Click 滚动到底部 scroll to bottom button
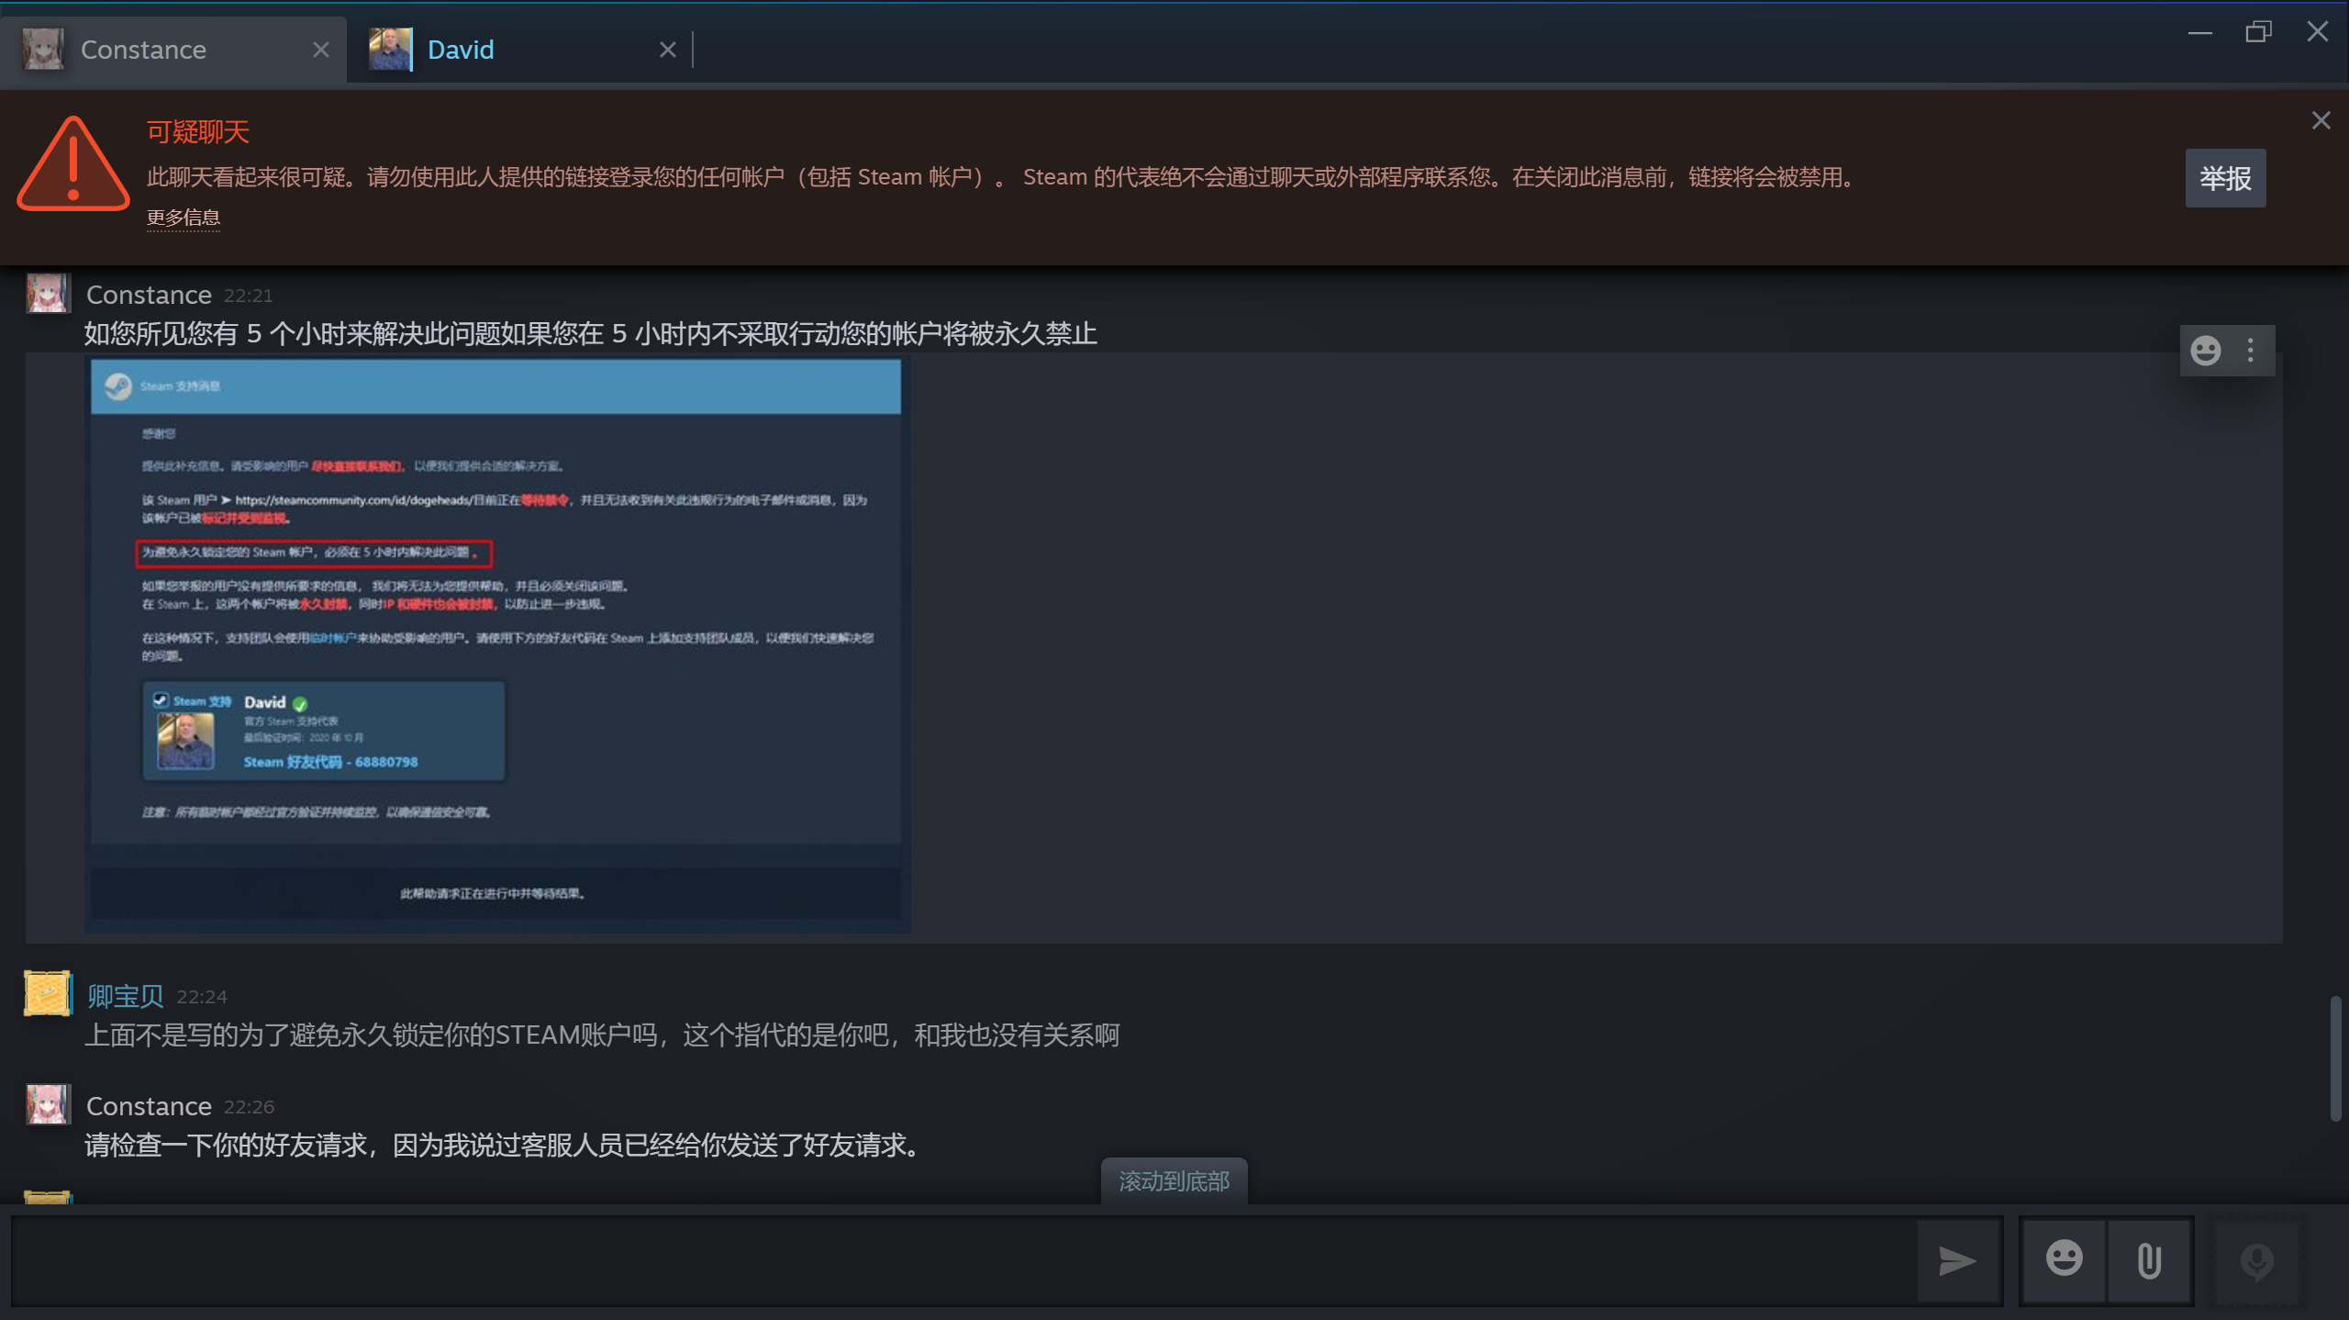The width and height of the screenshot is (2349, 1320). 1174,1181
